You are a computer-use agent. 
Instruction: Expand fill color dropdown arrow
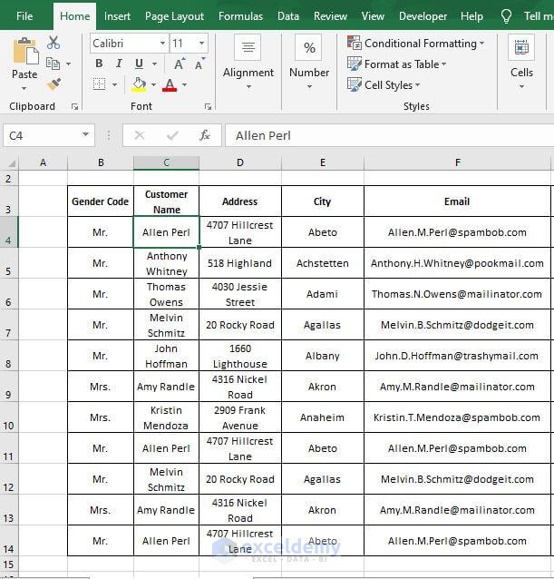153,84
